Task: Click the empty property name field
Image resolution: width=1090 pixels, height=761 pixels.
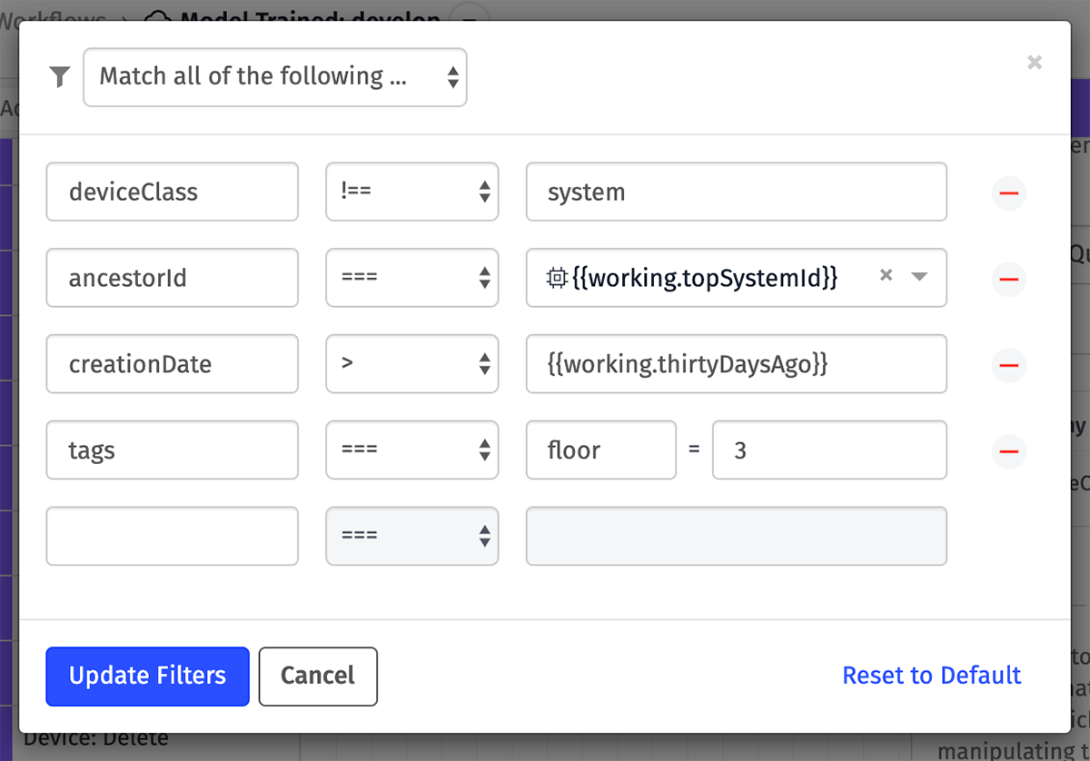Action: point(173,536)
